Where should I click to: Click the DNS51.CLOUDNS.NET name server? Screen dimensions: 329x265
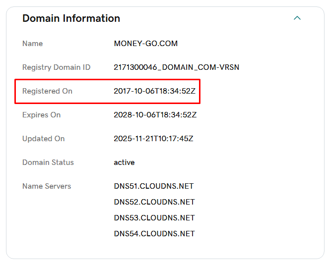[153, 186]
